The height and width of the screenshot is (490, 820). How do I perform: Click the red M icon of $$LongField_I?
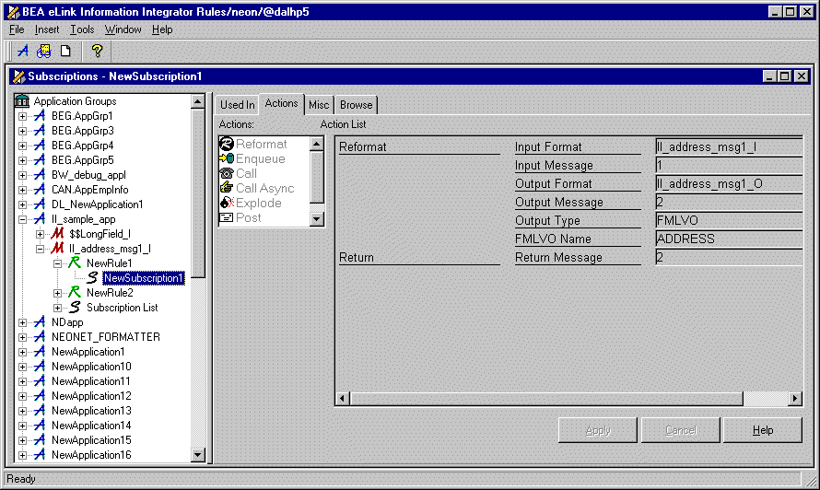click(57, 233)
